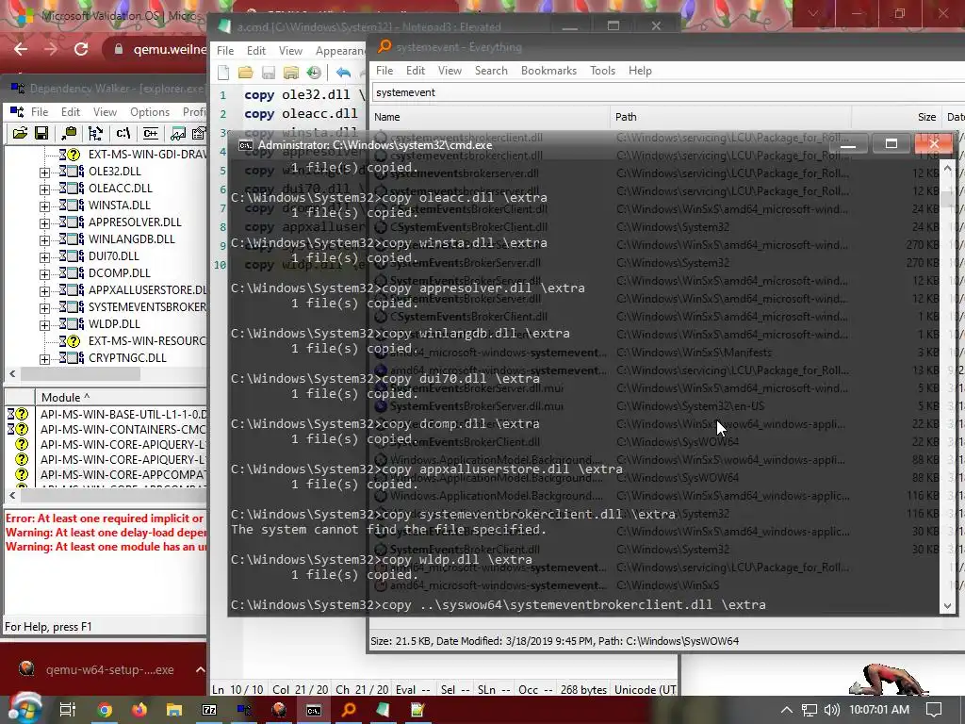Click New file icon in Notepad3 toolbar

pyautogui.click(x=223, y=73)
